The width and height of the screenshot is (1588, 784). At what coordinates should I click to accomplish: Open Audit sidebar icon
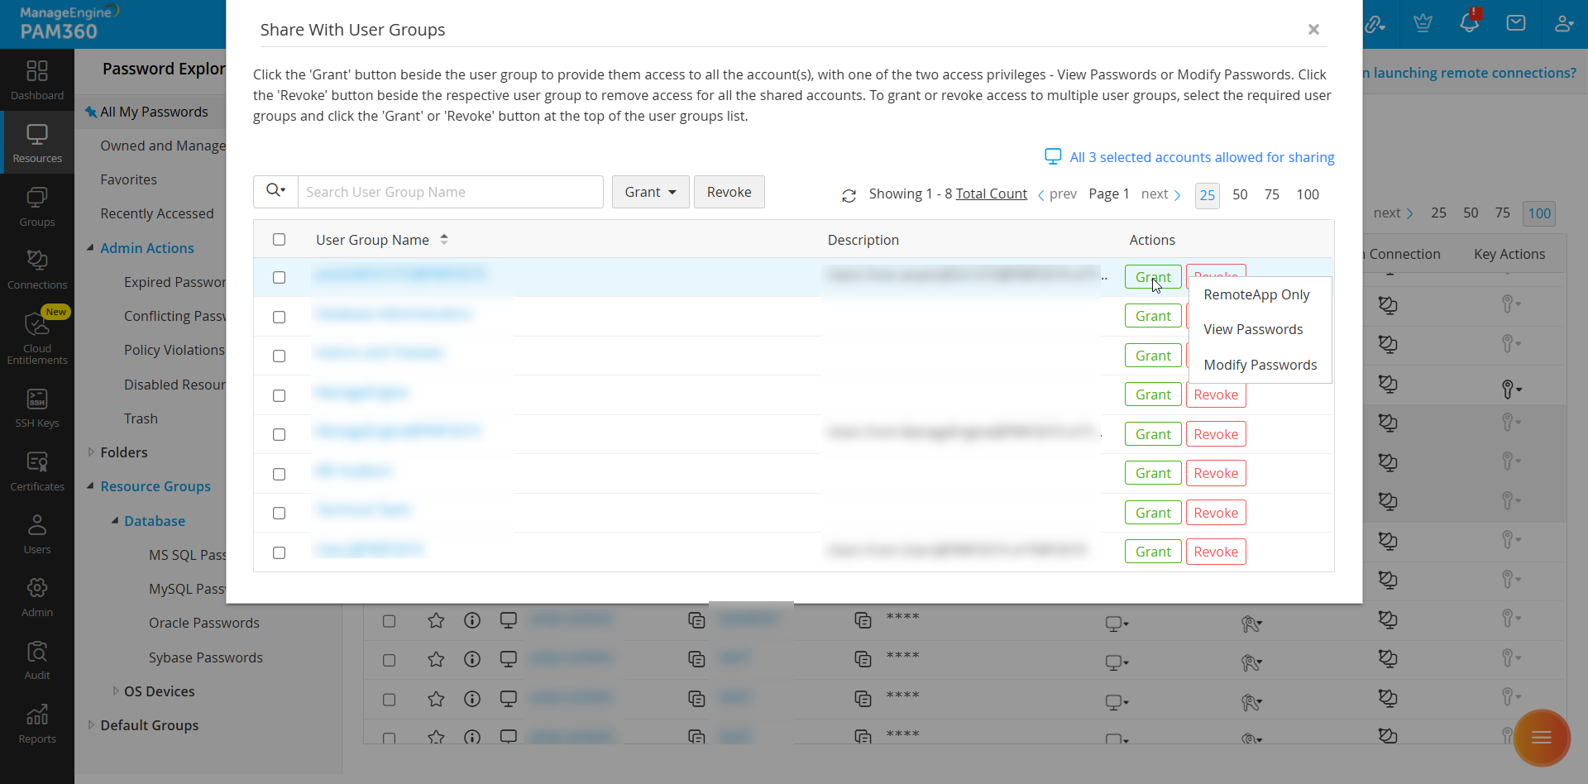point(37,660)
